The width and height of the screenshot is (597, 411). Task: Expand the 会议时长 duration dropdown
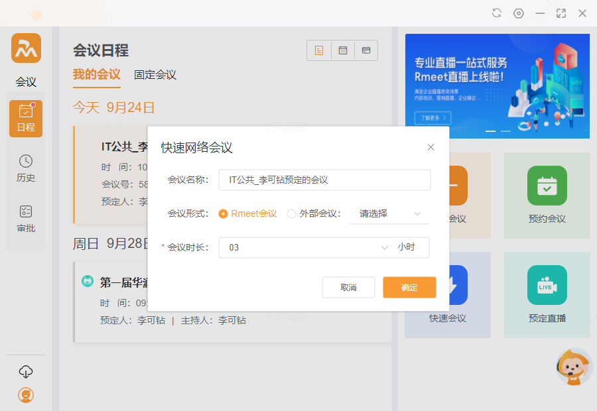click(384, 247)
